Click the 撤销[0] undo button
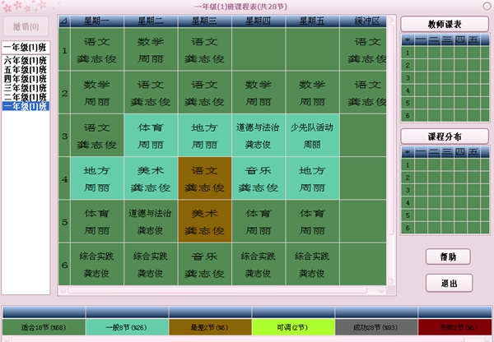 [26, 26]
